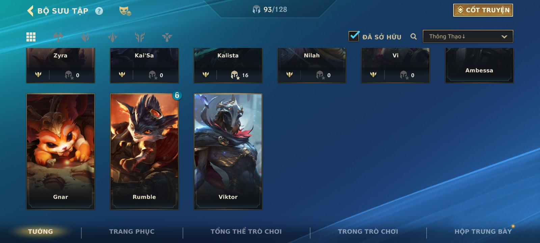Select the Viktor champion card

228,152
